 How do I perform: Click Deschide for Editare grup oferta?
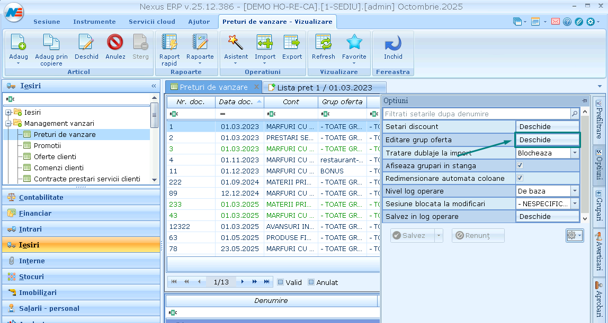click(x=548, y=140)
